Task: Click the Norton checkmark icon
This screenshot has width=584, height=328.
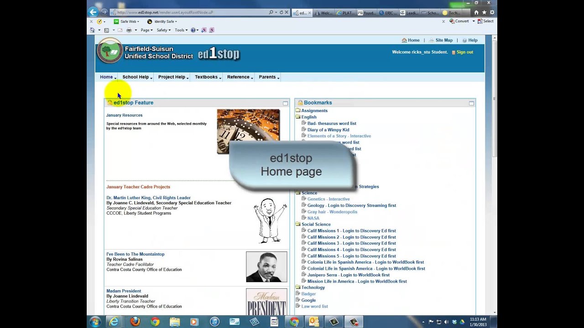Action: 99,21
